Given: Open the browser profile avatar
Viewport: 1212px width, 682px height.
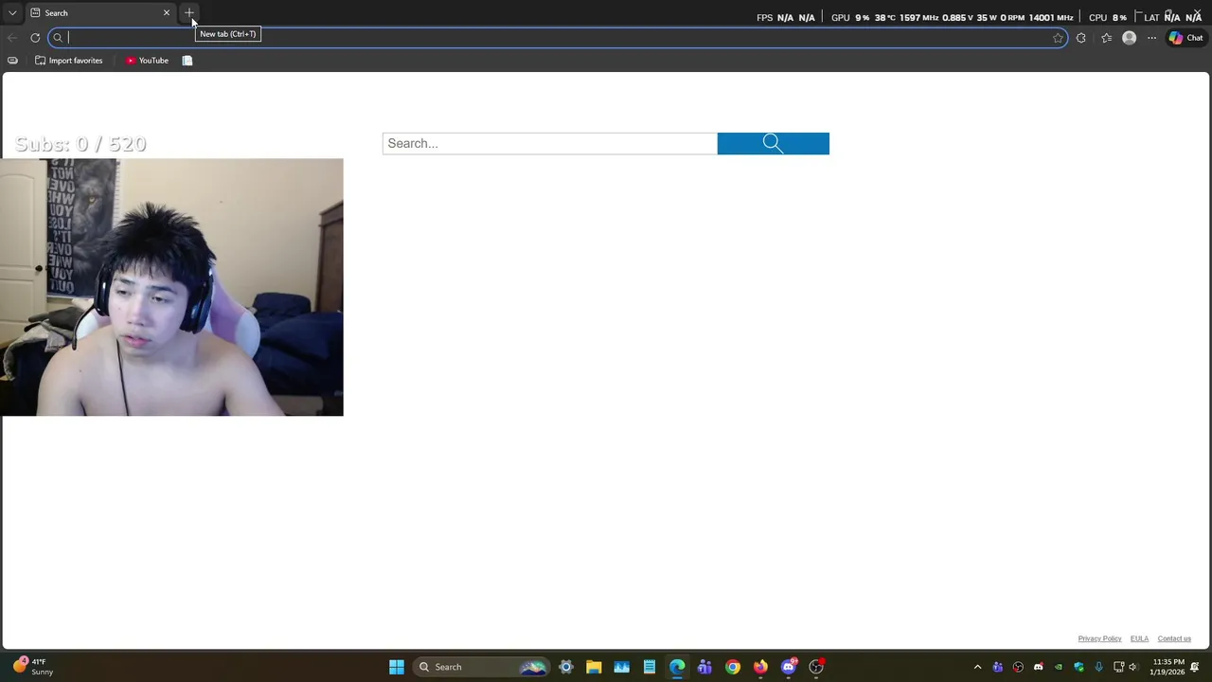Looking at the screenshot, I should pyautogui.click(x=1129, y=38).
